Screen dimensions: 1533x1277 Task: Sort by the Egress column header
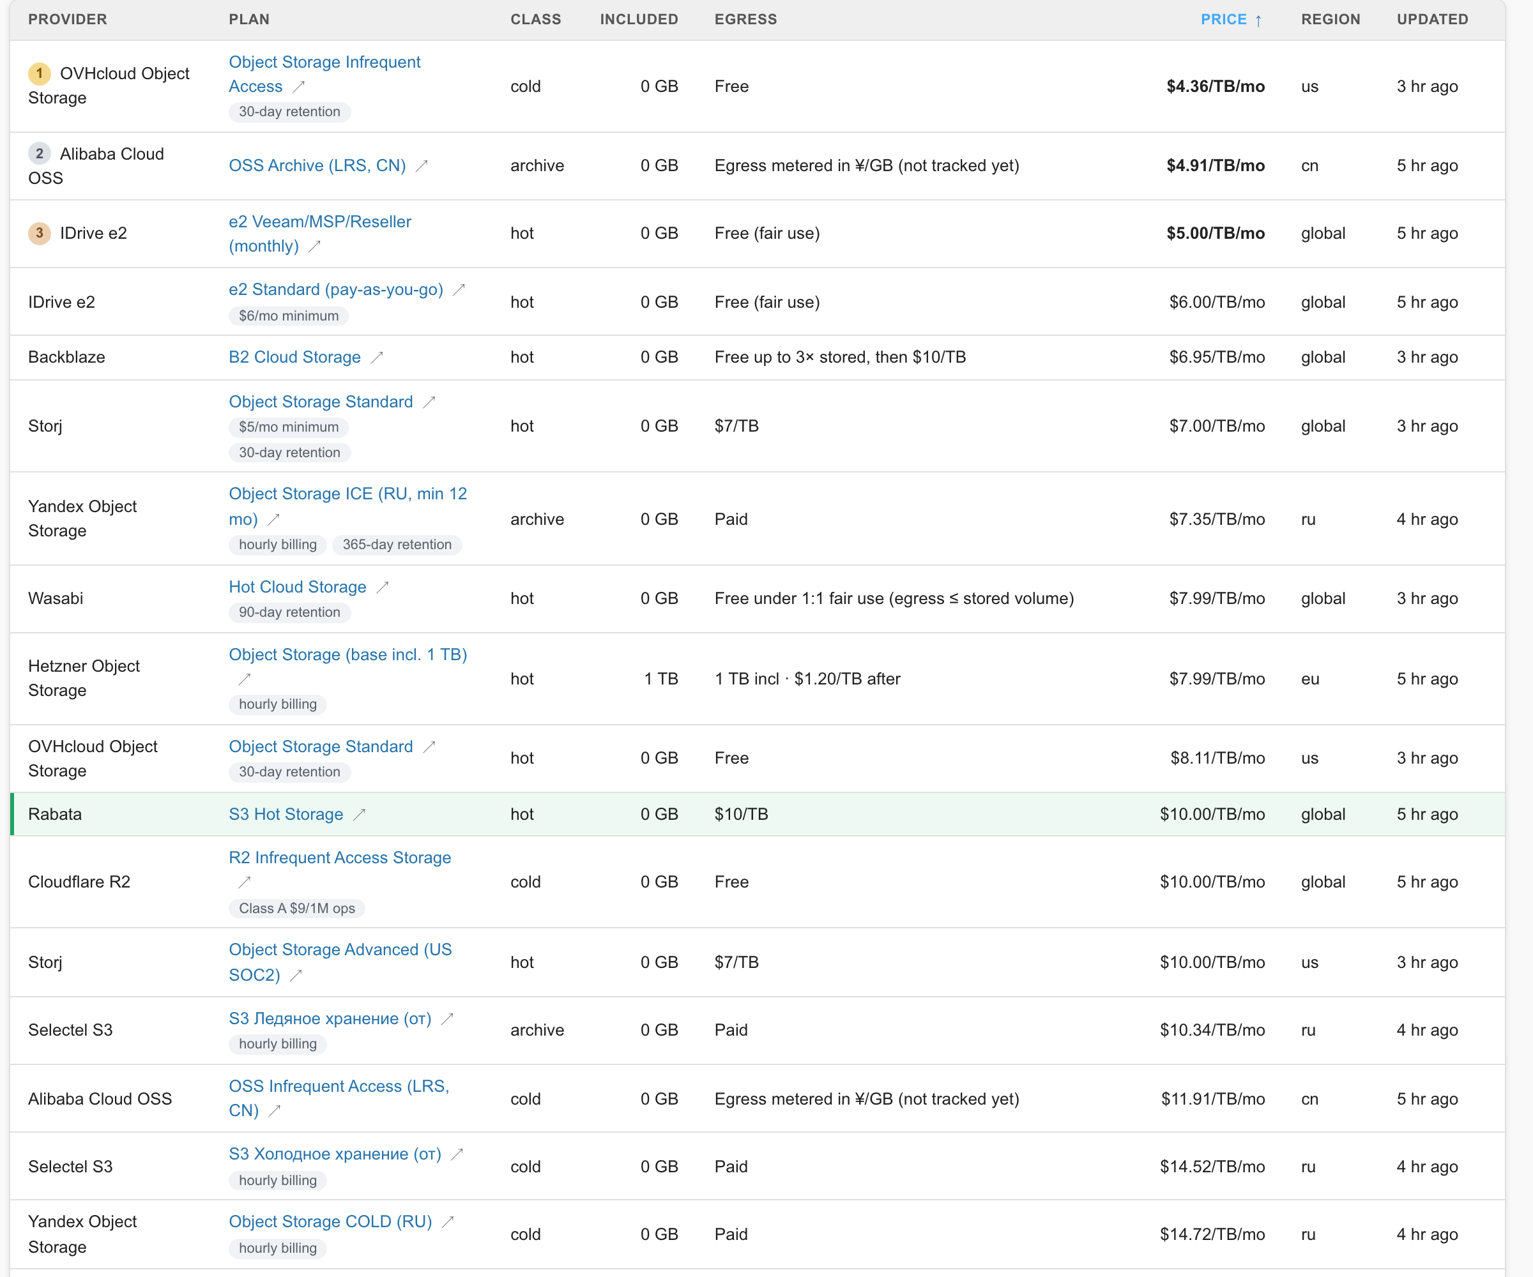pos(745,20)
